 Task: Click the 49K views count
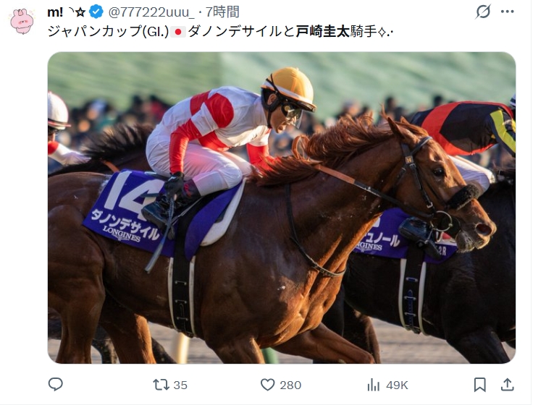pyautogui.click(x=397, y=385)
